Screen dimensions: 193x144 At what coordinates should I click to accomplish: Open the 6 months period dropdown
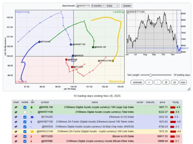pos(98,6)
